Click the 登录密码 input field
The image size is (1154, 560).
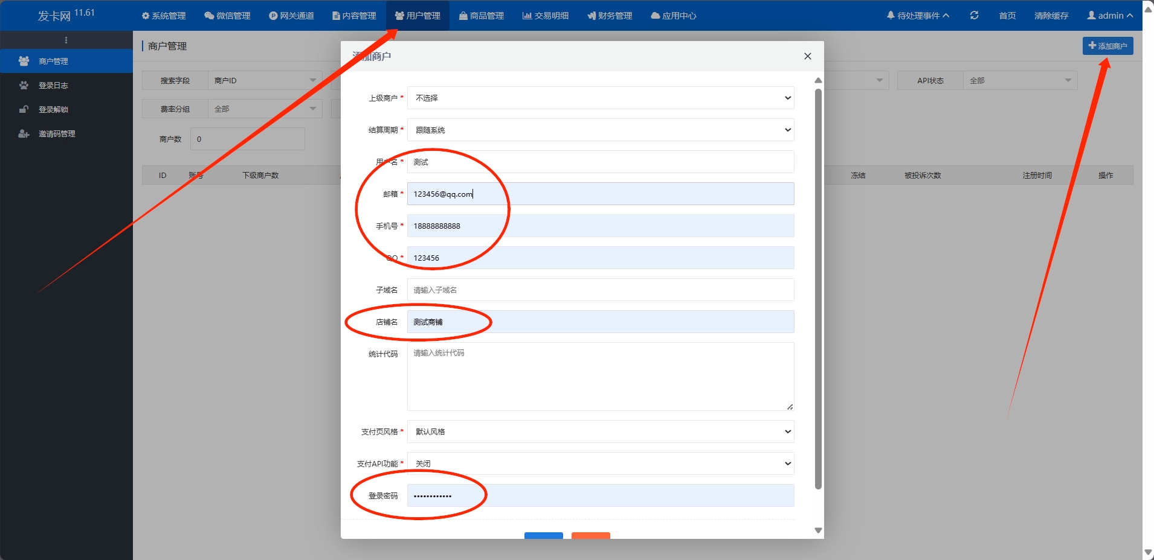(x=601, y=495)
